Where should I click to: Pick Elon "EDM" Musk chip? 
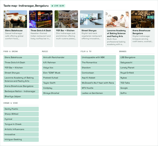(x=60, y=73)
